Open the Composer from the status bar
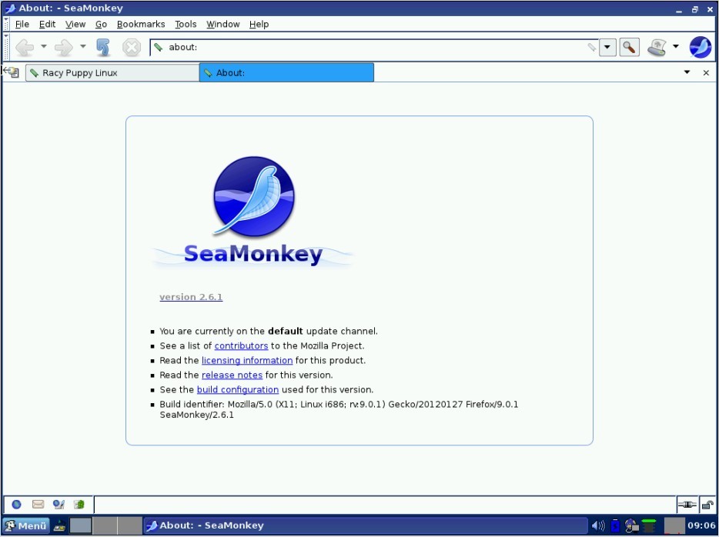Screen dimensions: 719x537 pos(59,505)
